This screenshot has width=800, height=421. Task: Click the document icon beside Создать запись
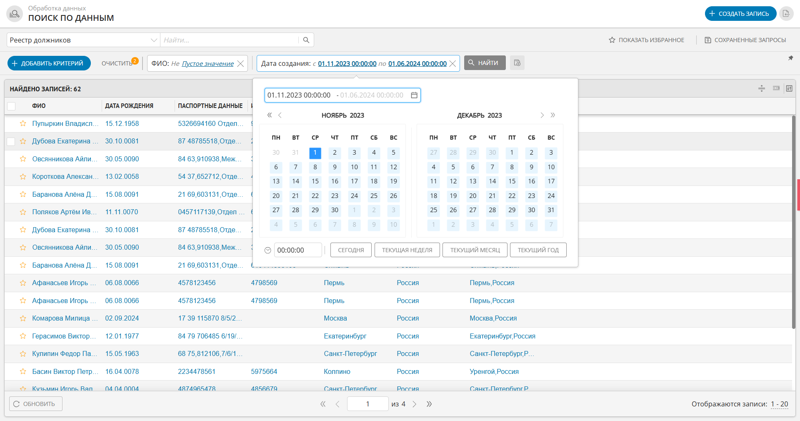pos(786,14)
